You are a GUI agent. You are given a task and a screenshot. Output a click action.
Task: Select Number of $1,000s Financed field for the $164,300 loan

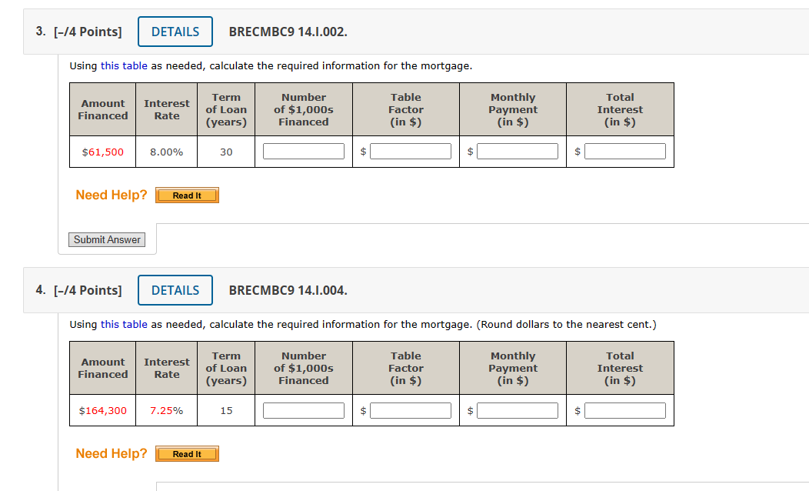pos(303,409)
